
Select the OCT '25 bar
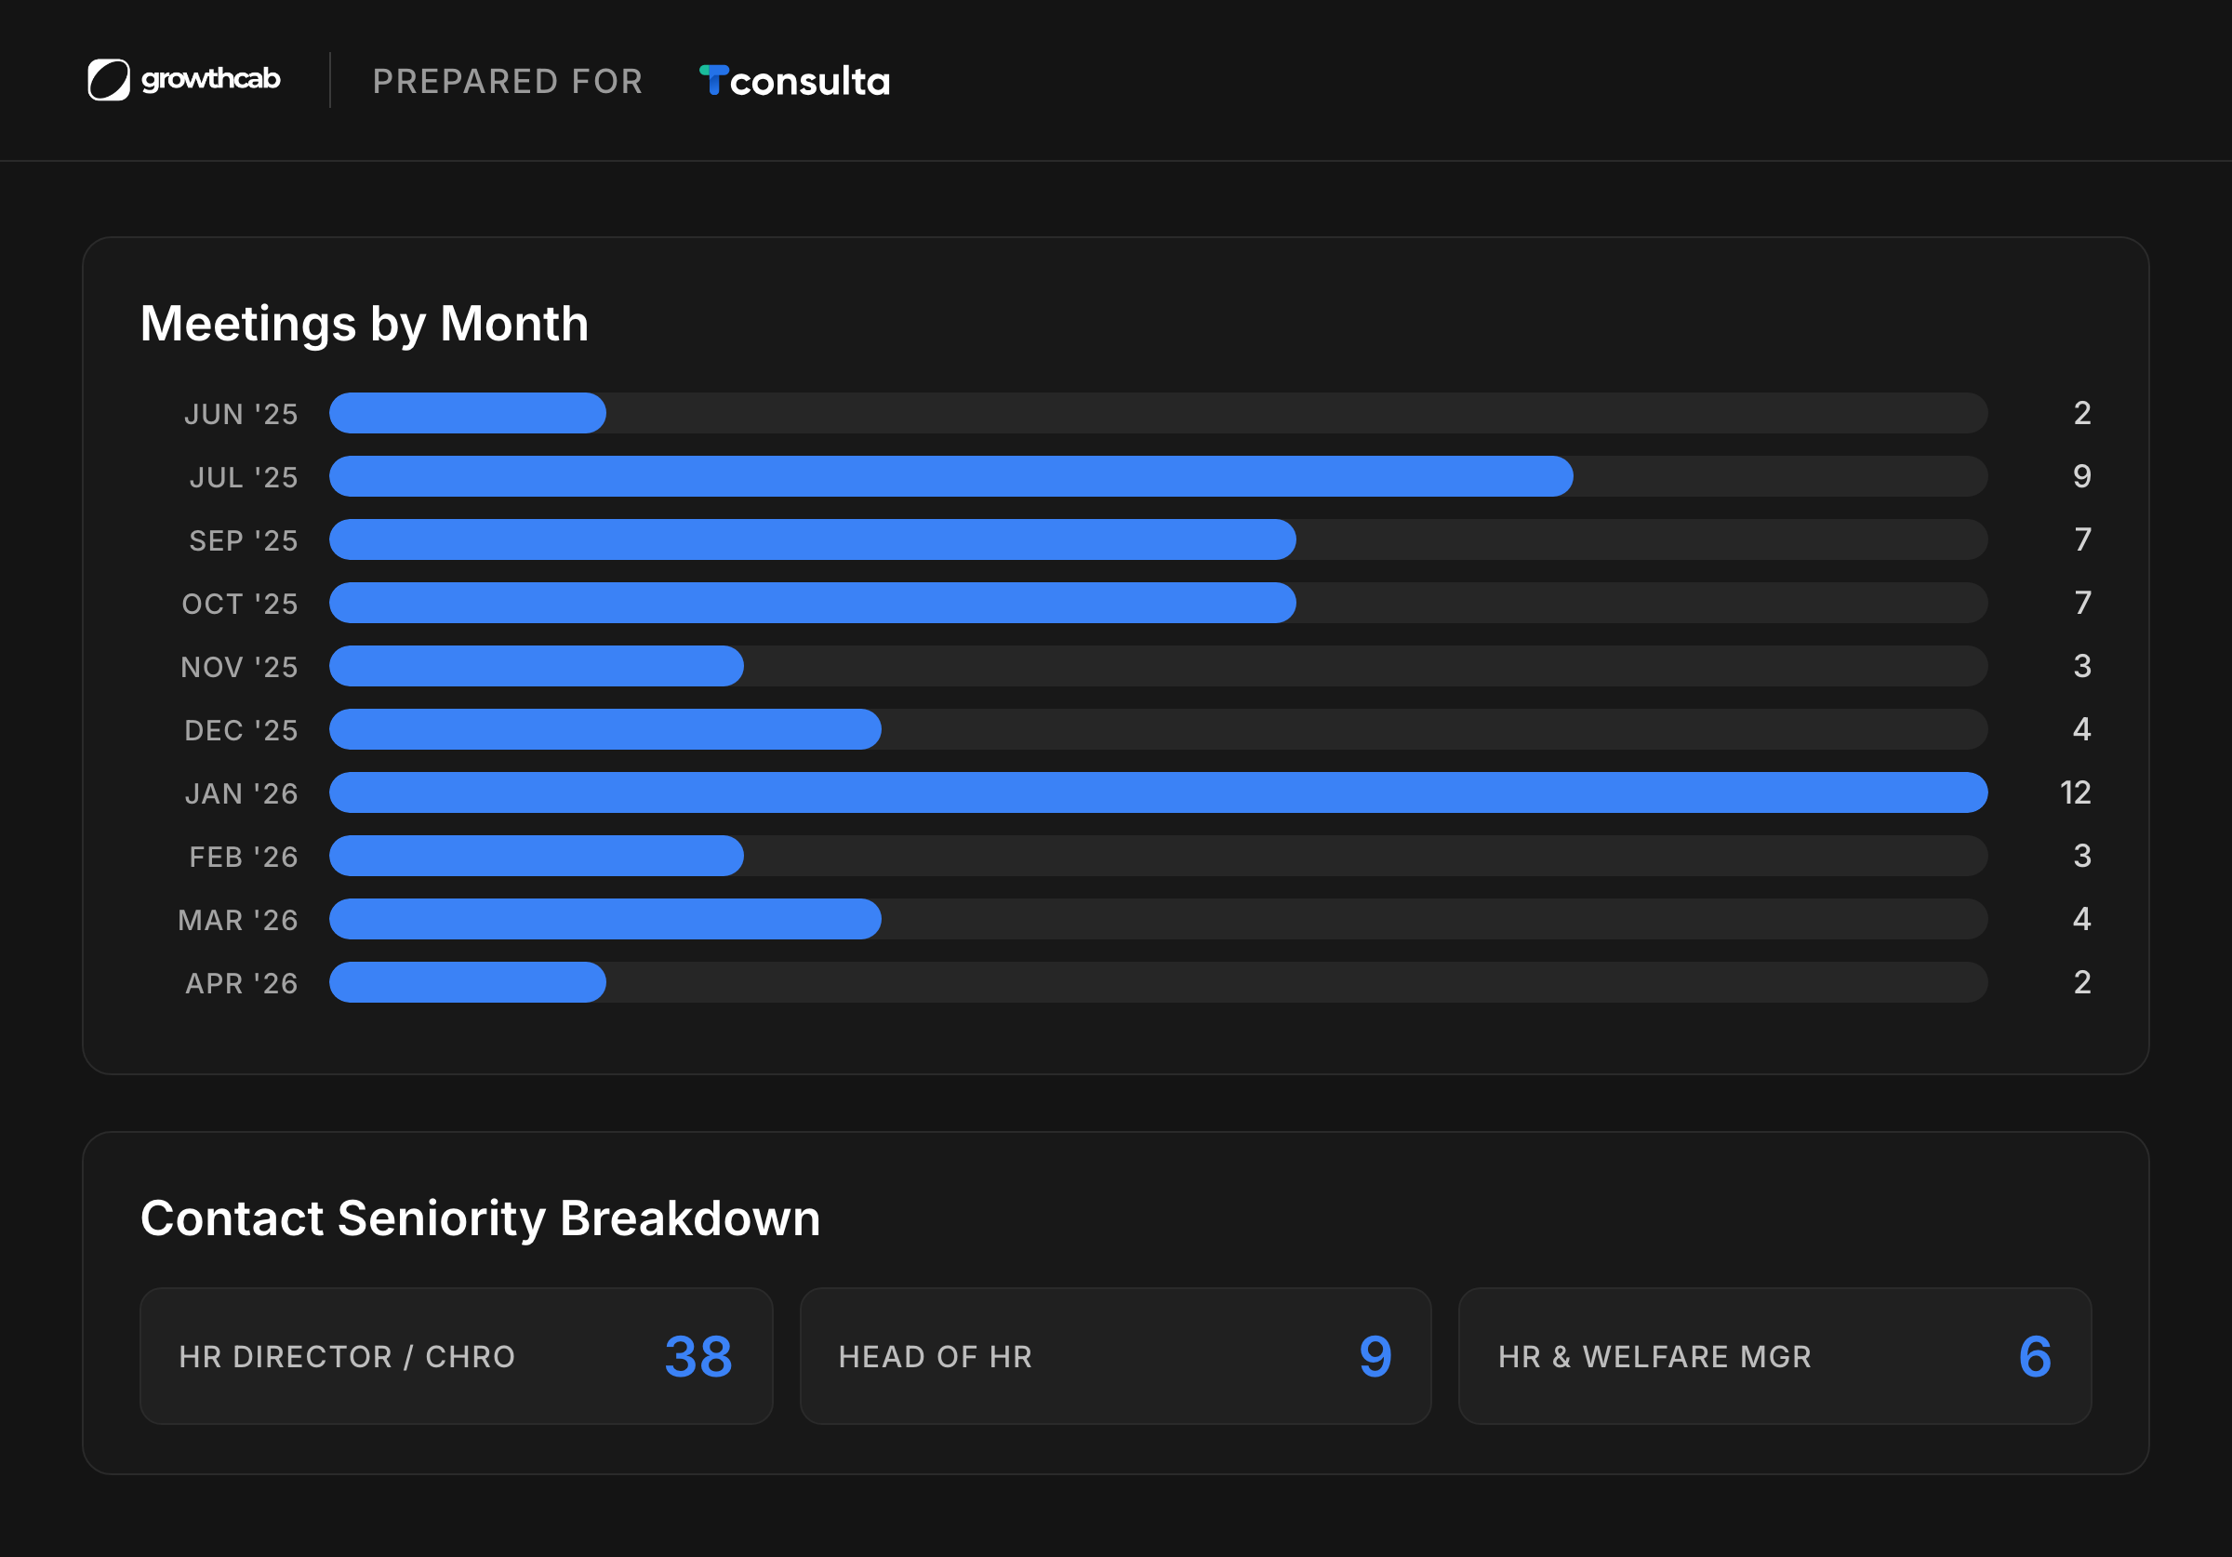813,603
